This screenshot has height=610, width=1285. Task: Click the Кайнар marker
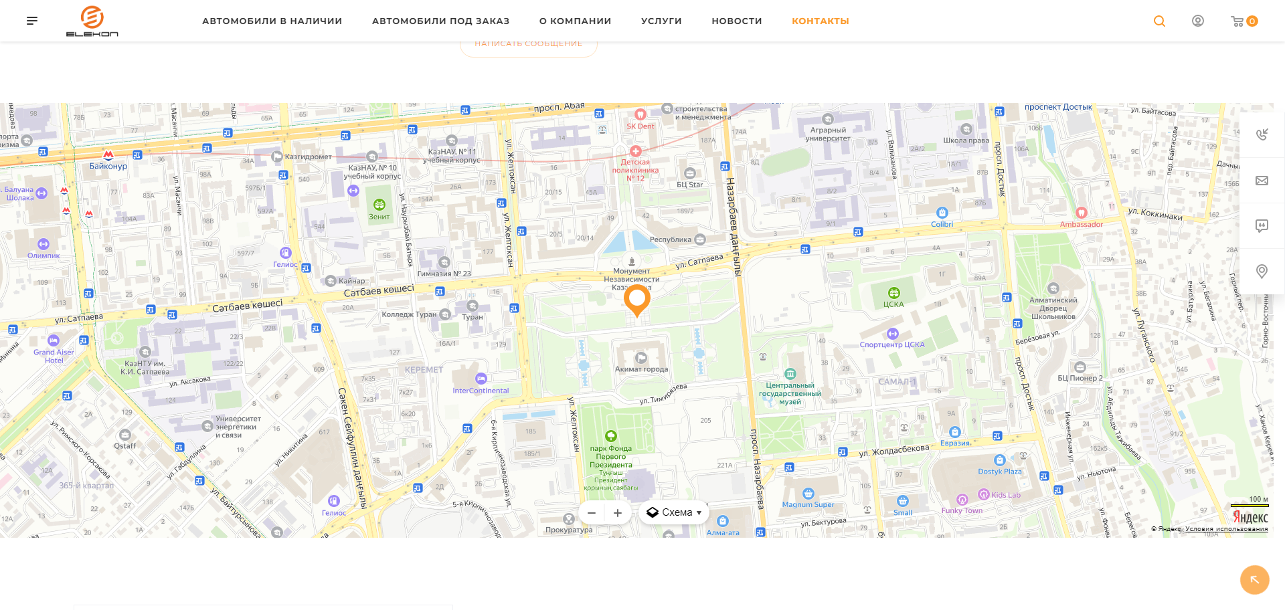pos(331,281)
